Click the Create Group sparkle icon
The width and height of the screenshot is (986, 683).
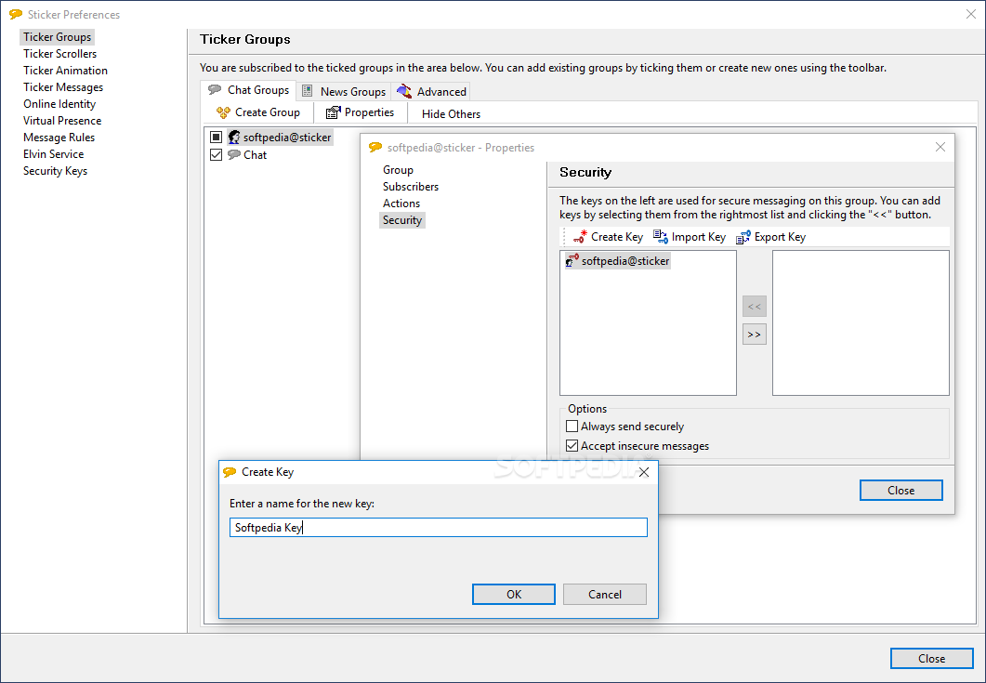coord(223,112)
